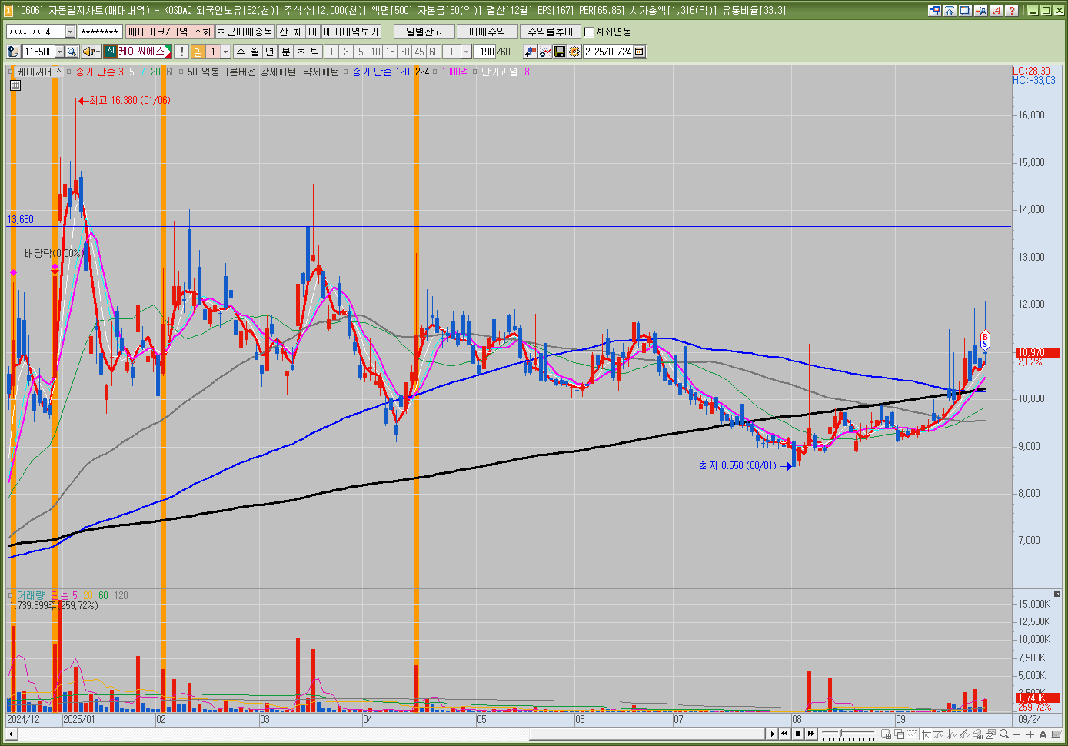Open the stock code 115500 dropdown

[x=59, y=52]
